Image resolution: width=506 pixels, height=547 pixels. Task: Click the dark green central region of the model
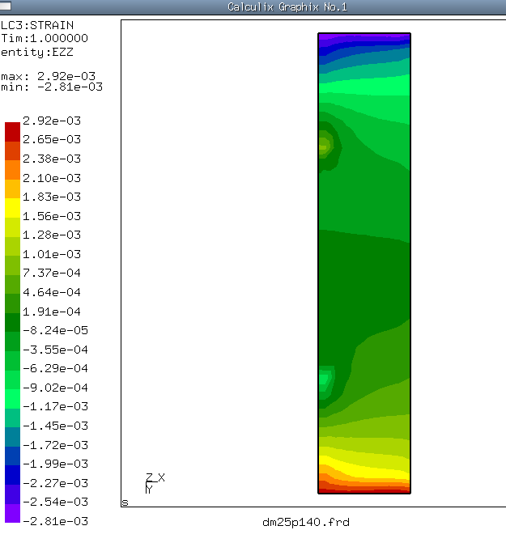(x=364, y=286)
